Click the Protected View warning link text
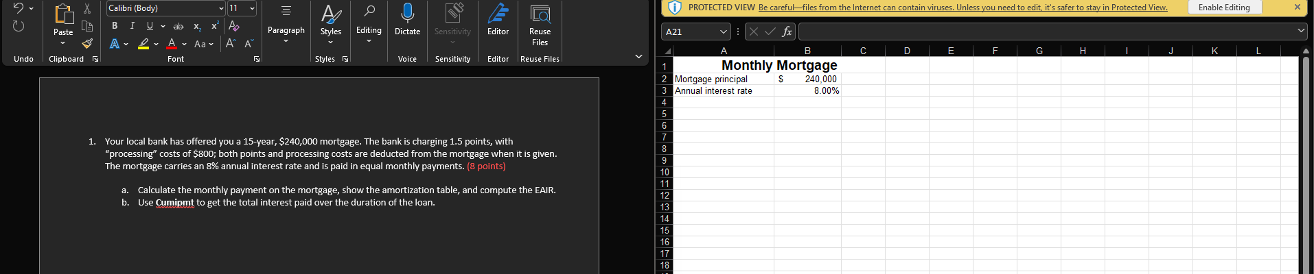 coord(963,8)
